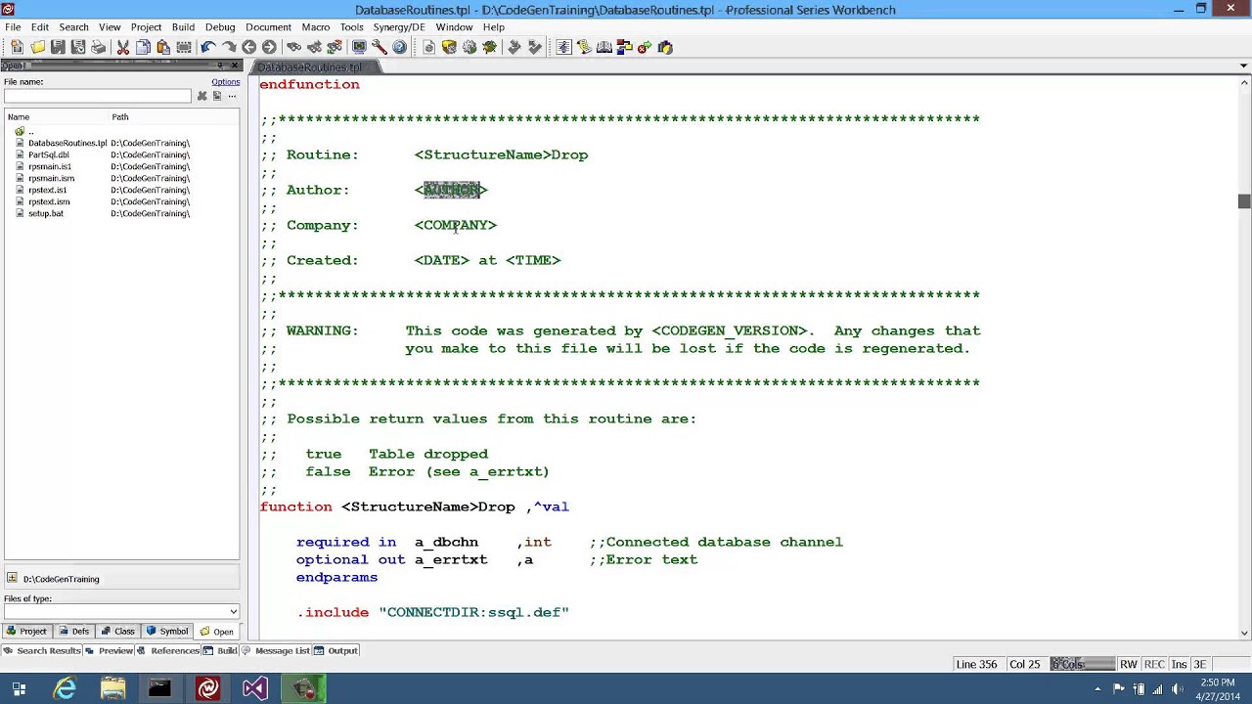Open the Build menu
This screenshot has height=704, width=1252.
pyautogui.click(x=183, y=27)
